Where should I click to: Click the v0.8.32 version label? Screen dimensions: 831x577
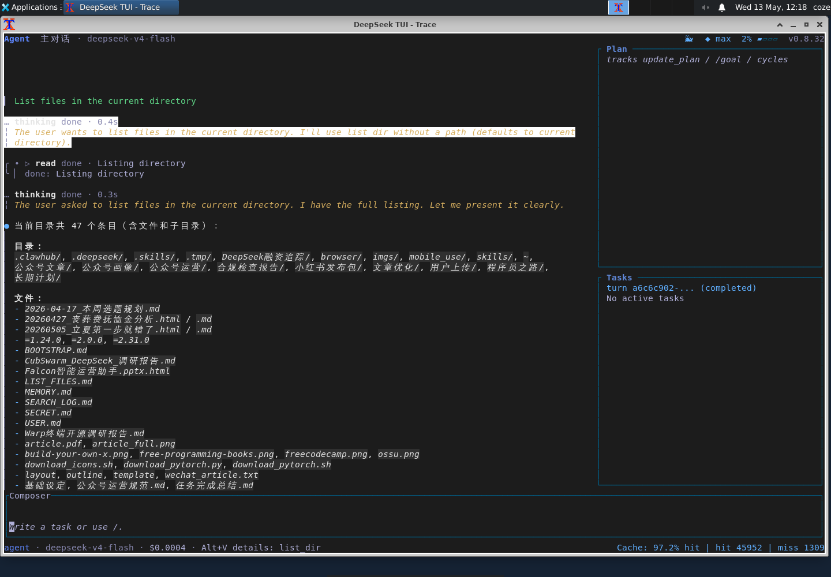[806, 39]
